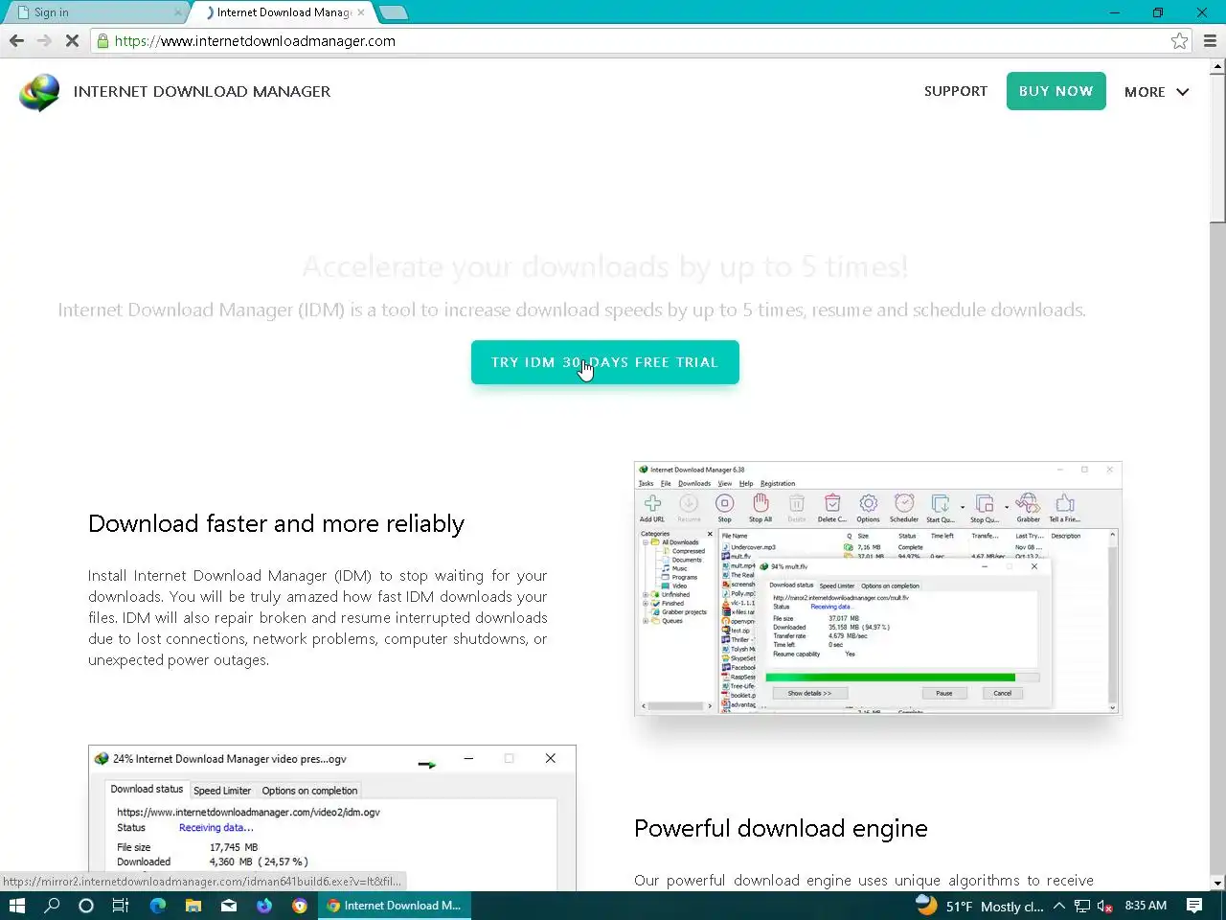Expand the MORE dropdown menu

tap(1156, 92)
